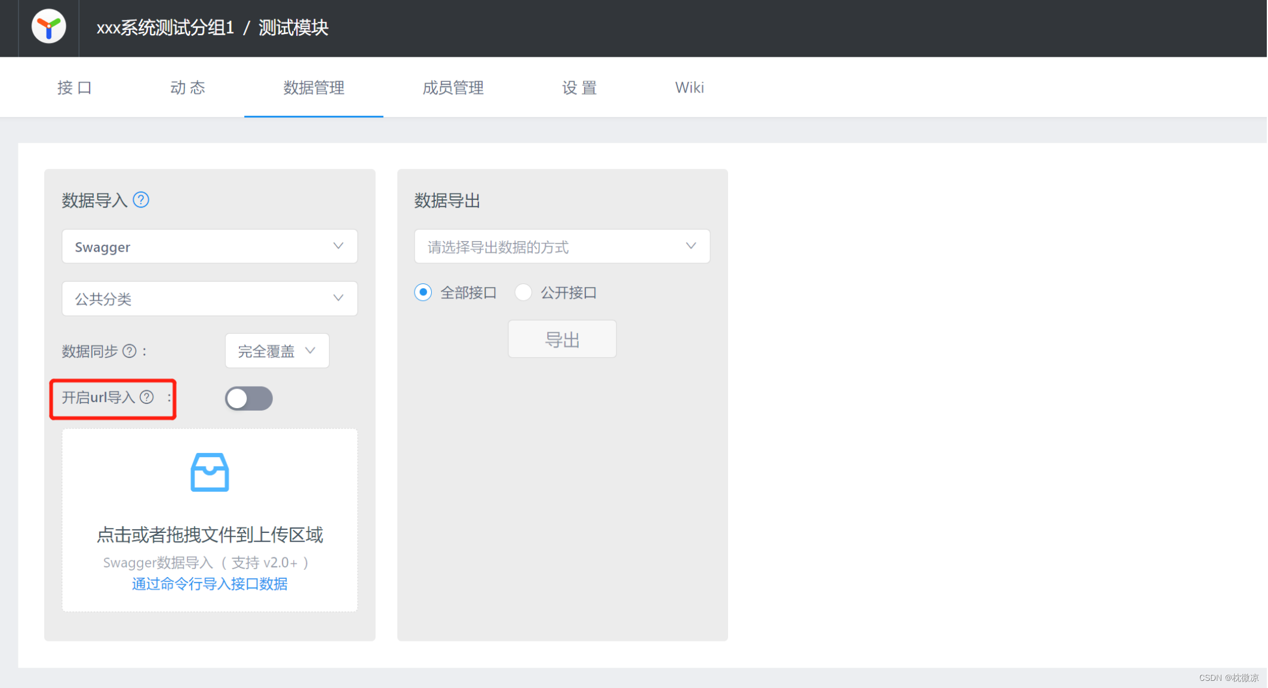Click the YApi logo icon
Screen dimensions: 1268x688
point(49,27)
